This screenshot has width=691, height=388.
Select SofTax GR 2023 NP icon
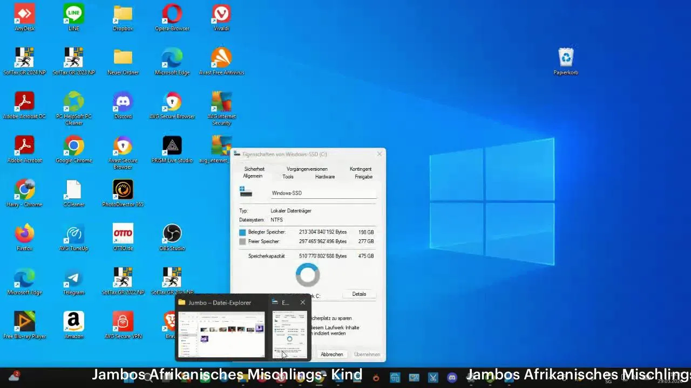pos(74,61)
